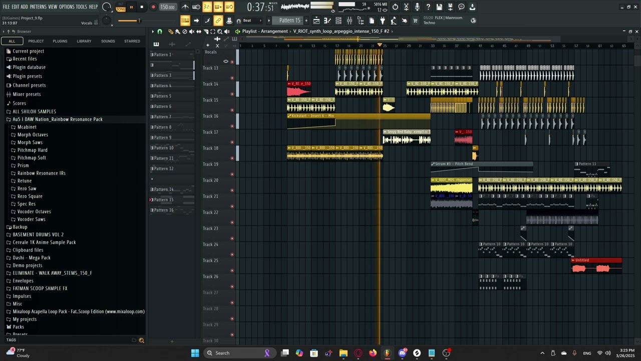This screenshot has height=361, width=641.
Task: Select the paint brush tool in playlist
Action: click(x=177, y=32)
